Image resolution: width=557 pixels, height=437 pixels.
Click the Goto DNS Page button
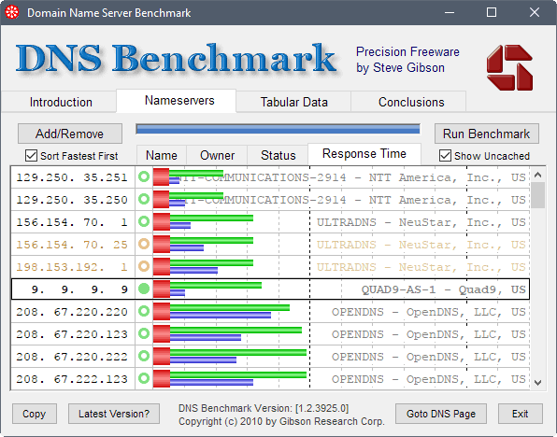tap(441, 414)
